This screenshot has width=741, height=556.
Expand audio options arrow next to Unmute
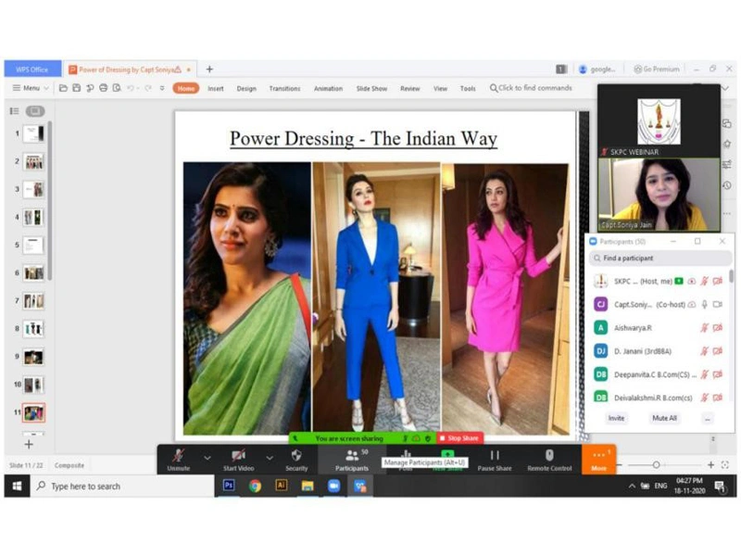click(207, 458)
